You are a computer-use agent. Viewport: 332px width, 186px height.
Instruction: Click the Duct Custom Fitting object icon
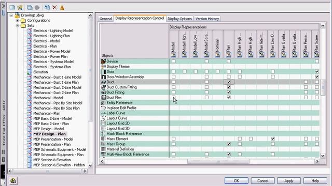click(x=104, y=87)
